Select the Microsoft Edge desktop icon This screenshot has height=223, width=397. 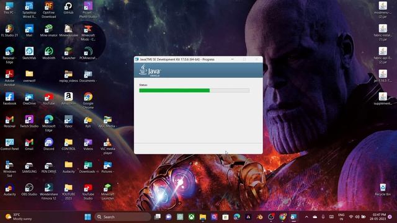pyautogui.click(x=49, y=123)
